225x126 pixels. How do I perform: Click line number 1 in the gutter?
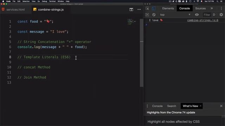(x=10, y=21)
